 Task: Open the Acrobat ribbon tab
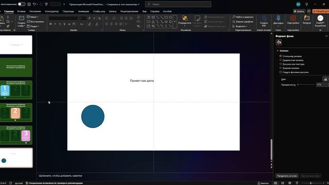click(167, 11)
